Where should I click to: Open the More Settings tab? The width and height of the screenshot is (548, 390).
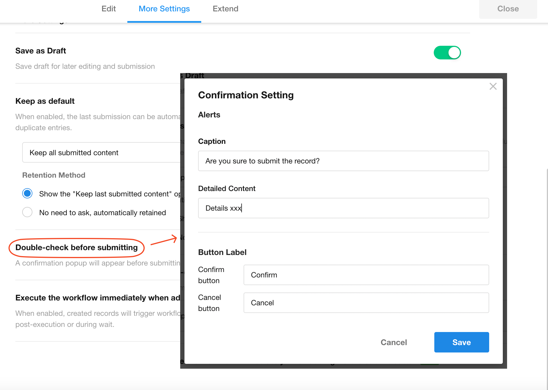164,9
